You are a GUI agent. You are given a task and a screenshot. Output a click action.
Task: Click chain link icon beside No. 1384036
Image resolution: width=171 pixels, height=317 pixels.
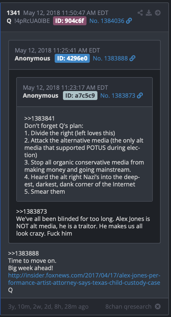(129, 21)
